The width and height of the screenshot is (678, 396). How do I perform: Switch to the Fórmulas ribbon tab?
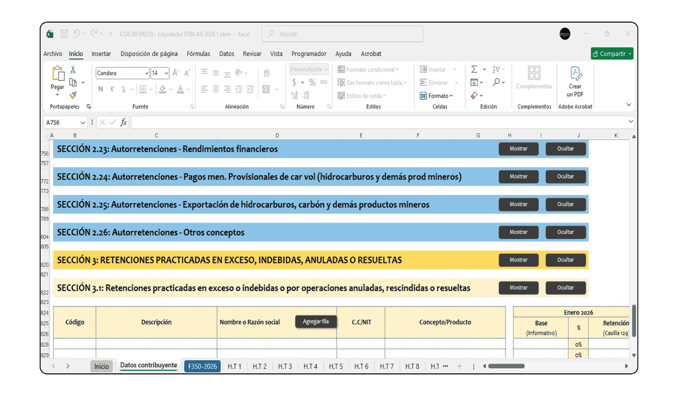pyautogui.click(x=198, y=54)
